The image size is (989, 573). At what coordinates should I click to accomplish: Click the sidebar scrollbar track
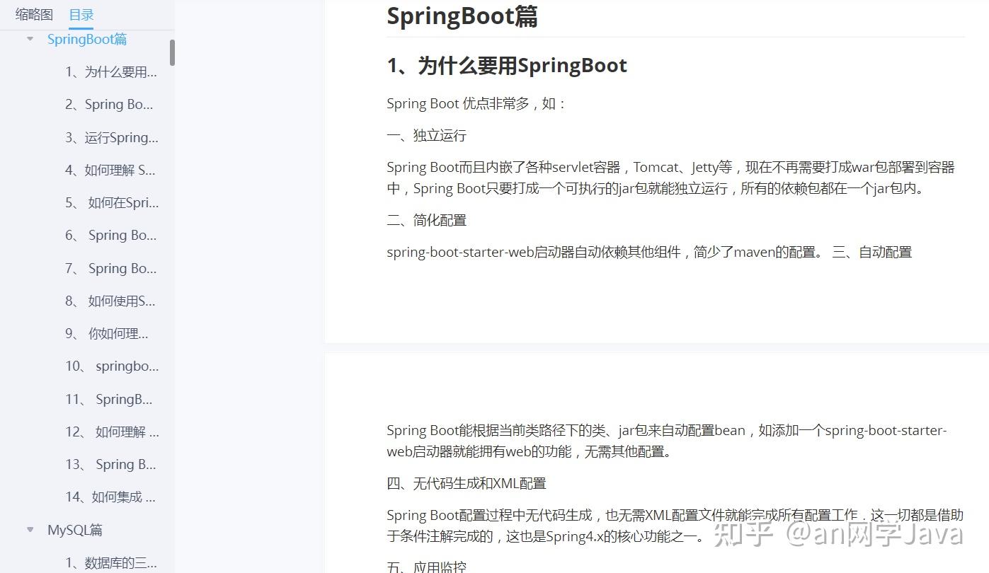pos(171,283)
